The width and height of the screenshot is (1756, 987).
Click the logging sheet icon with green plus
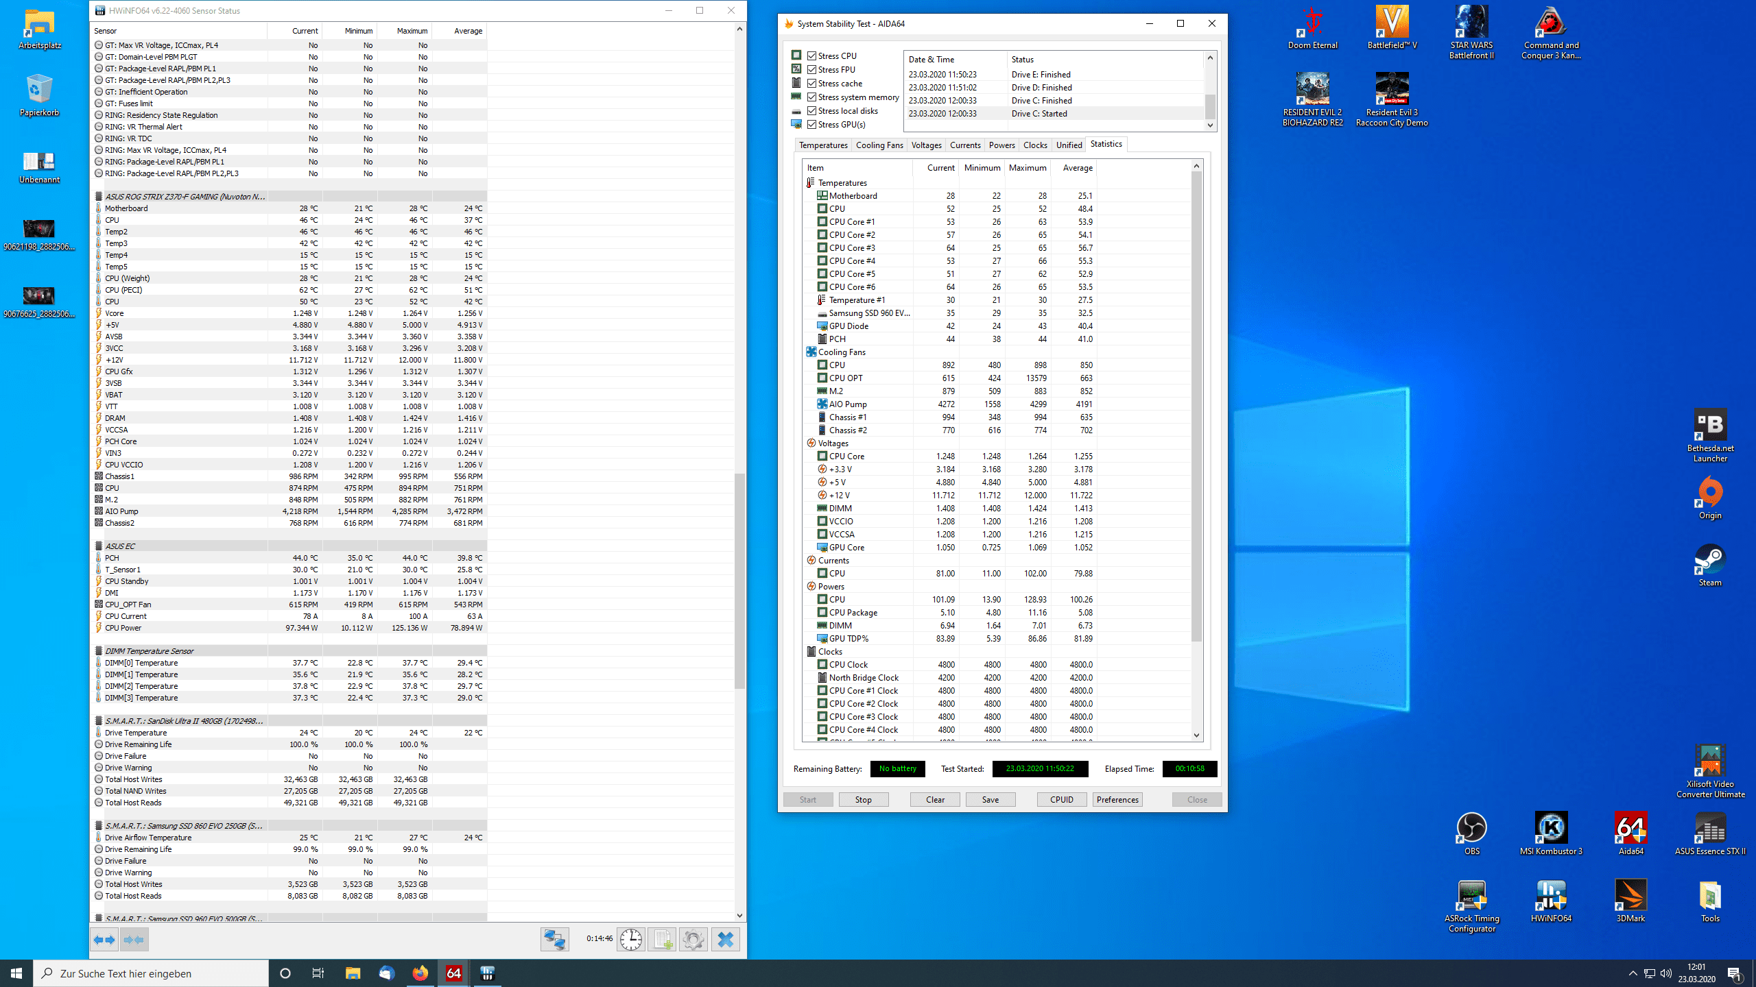662,939
